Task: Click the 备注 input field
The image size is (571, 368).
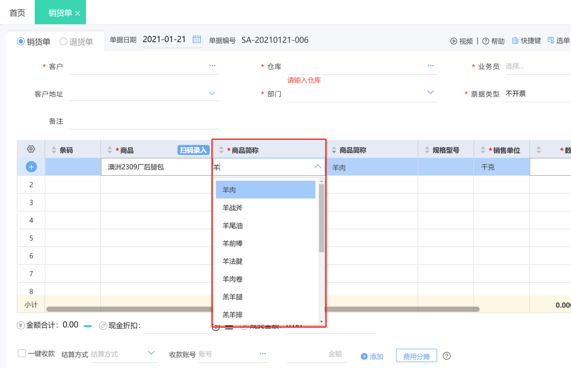Action: [144, 121]
